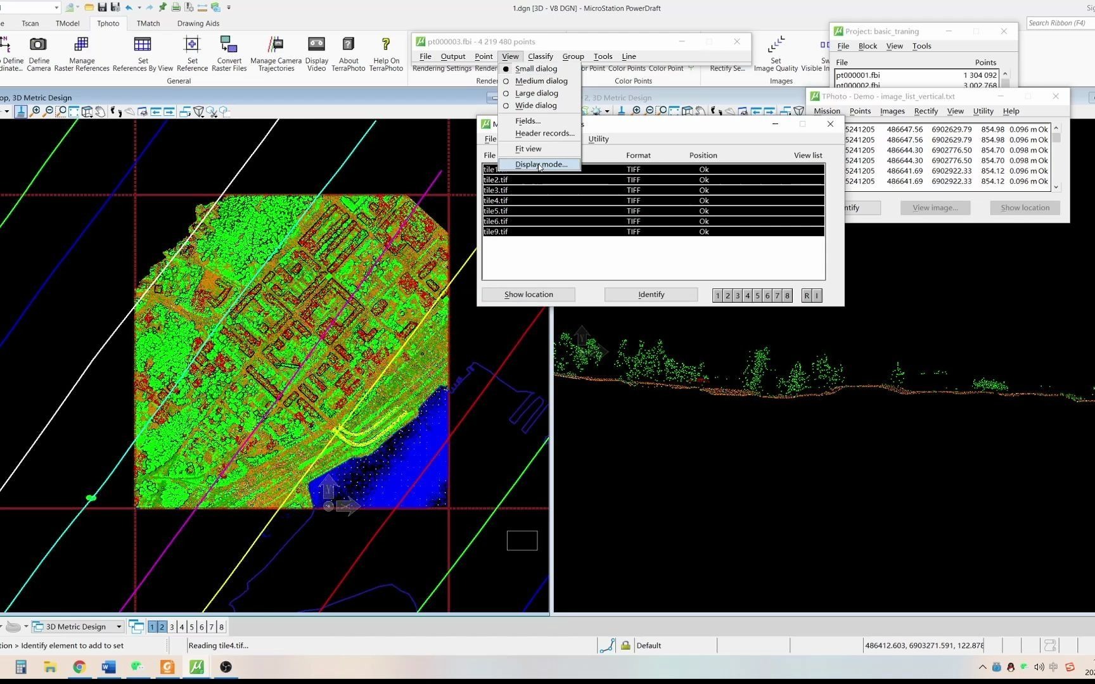The image size is (1095, 684).
Task: Open the Classify menu in point window
Action: coord(540,56)
